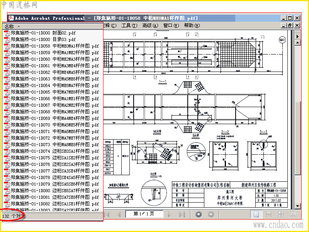Go to the next page arrow
Image resolution: width=309 pixels, height=232 pixels.
(x=170, y=214)
